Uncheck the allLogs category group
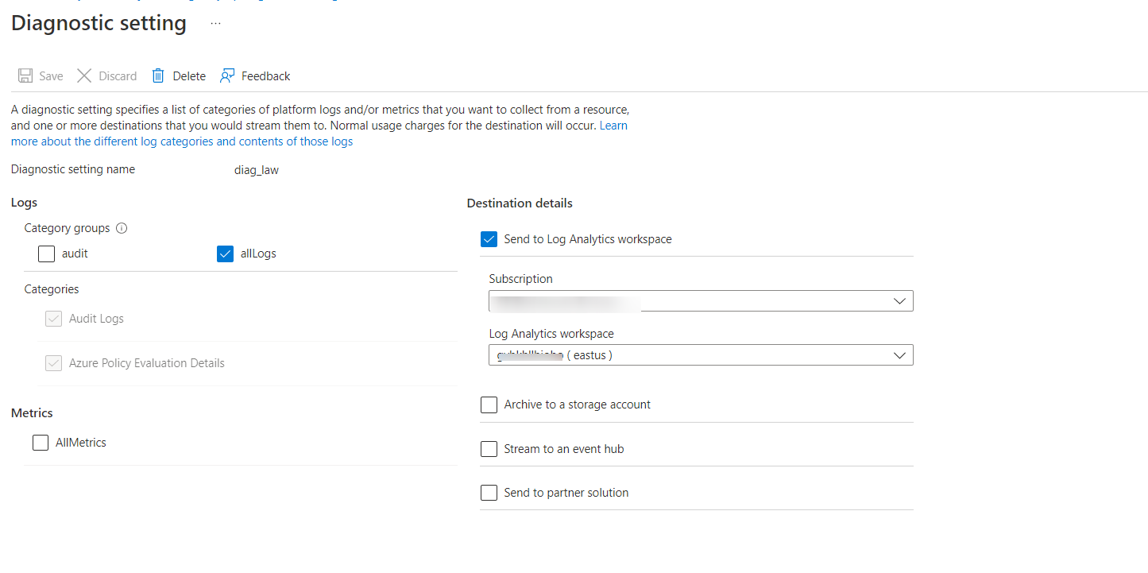This screenshot has width=1148, height=573. (x=226, y=254)
